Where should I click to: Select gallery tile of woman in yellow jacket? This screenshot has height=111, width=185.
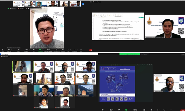[44, 79]
